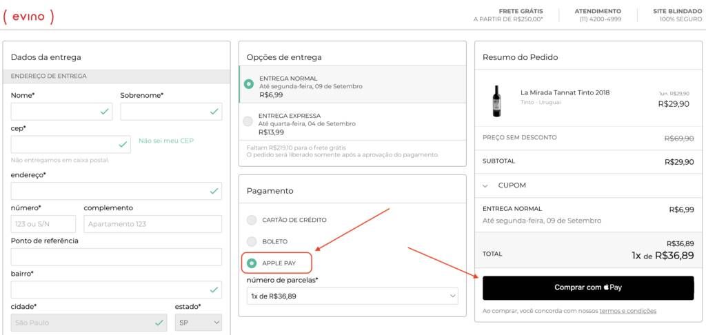Select the Apple Pay radio button
This screenshot has height=335, width=706.
point(252,263)
